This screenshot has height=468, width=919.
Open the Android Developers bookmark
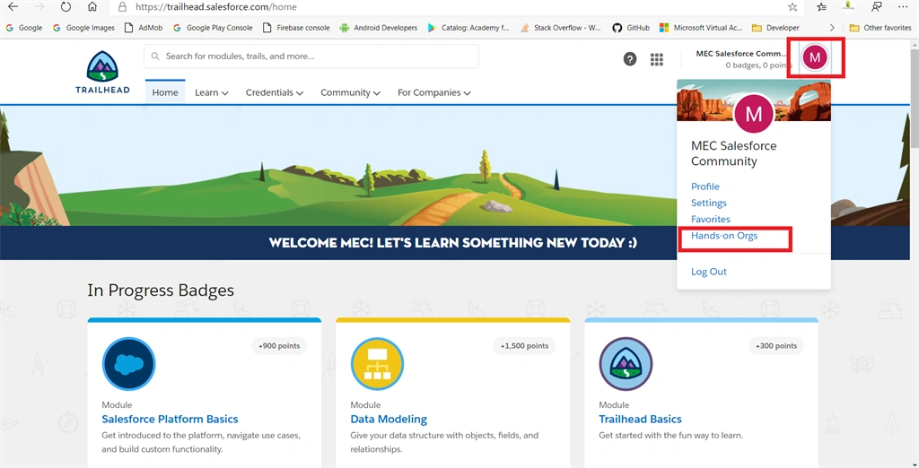379,28
